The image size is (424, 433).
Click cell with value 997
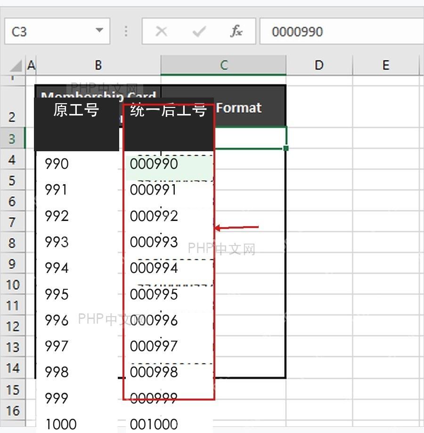pos(57,346)
